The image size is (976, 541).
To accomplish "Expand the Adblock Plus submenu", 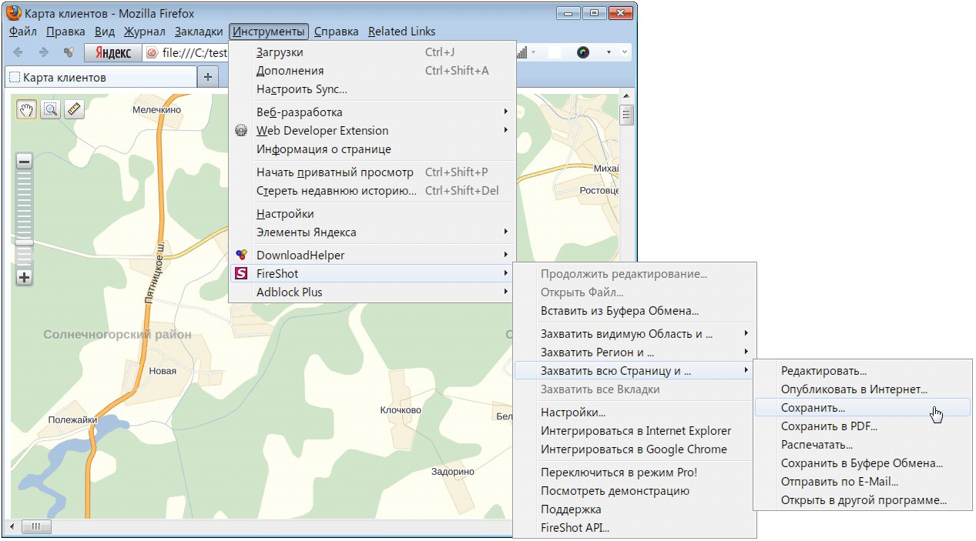I will click(372, 292).
